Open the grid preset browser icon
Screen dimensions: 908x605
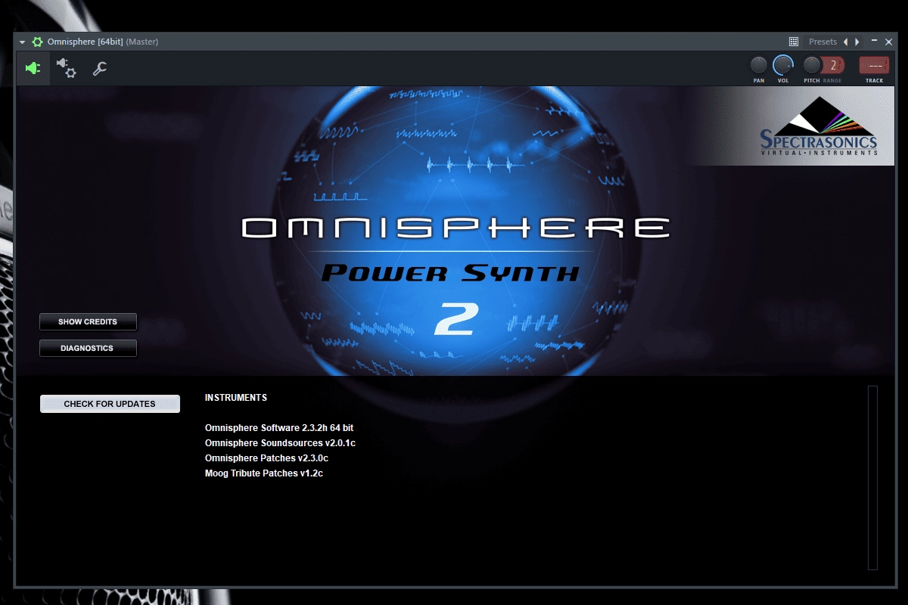pos(794,42)
